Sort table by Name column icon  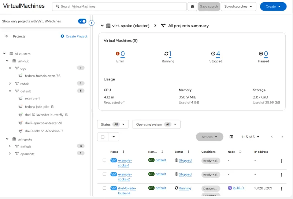coord(123,152)
